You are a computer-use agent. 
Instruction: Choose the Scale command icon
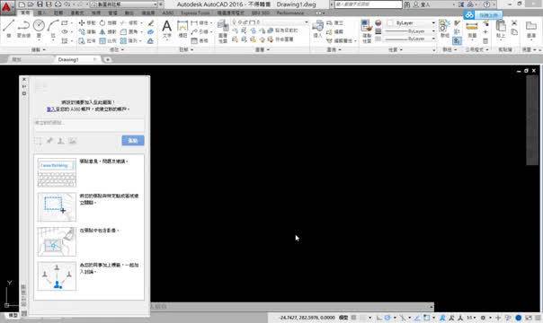(102, 40)
